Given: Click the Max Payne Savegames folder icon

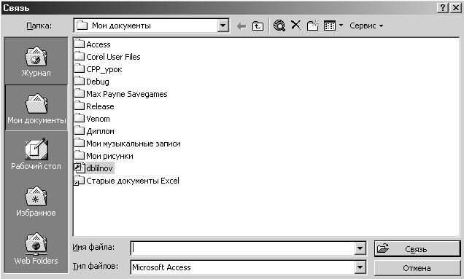Looking at the screenshot, I should coord(79,93).
